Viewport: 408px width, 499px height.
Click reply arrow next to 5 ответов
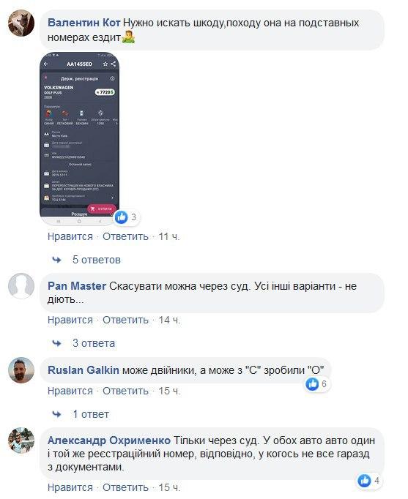56,260
